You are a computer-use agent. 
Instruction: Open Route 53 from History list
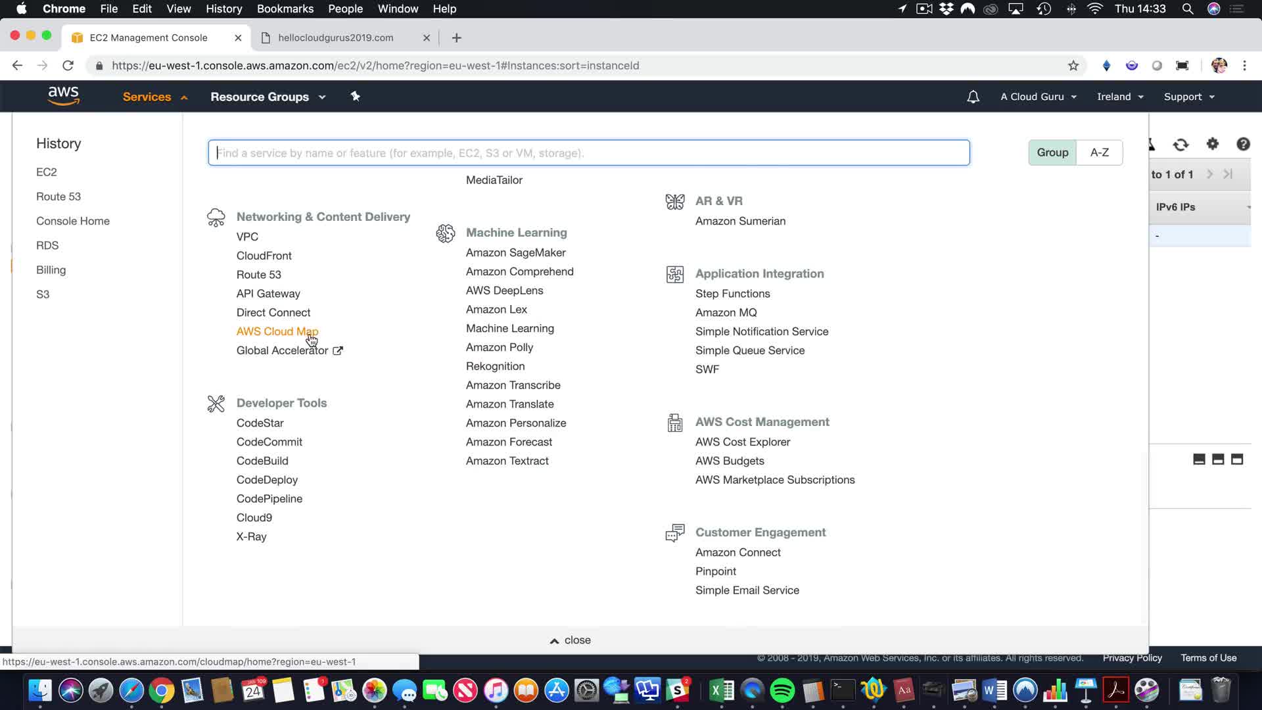click(58, 197)
